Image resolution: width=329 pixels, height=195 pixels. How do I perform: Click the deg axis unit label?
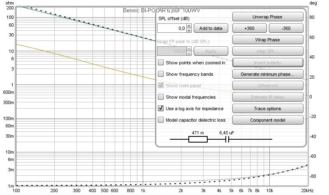[313, 3]
